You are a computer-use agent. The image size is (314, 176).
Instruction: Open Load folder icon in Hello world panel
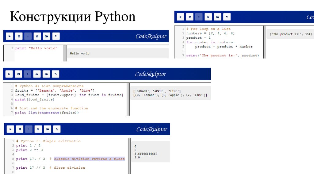[47, 36]
